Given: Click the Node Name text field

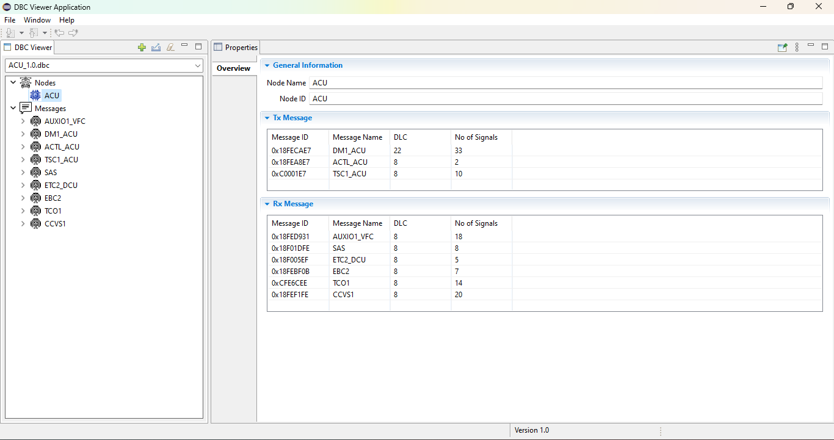Looking at the screenshot, I should click(565, 83).
